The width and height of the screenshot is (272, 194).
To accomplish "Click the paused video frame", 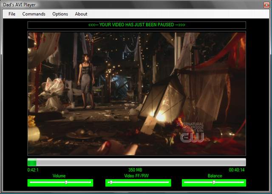I will click(137, 94).
